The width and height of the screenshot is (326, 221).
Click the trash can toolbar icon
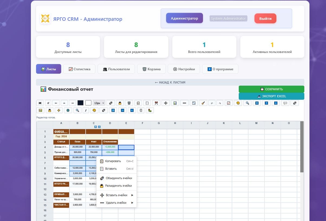[x=129, y=103]
